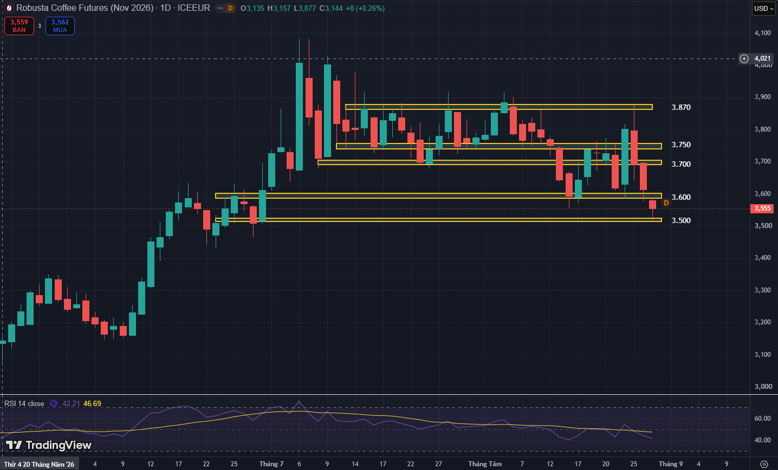Open the USD currency dropdown
The height and width of the screenshot is (470, 778).
coord(764,8)
